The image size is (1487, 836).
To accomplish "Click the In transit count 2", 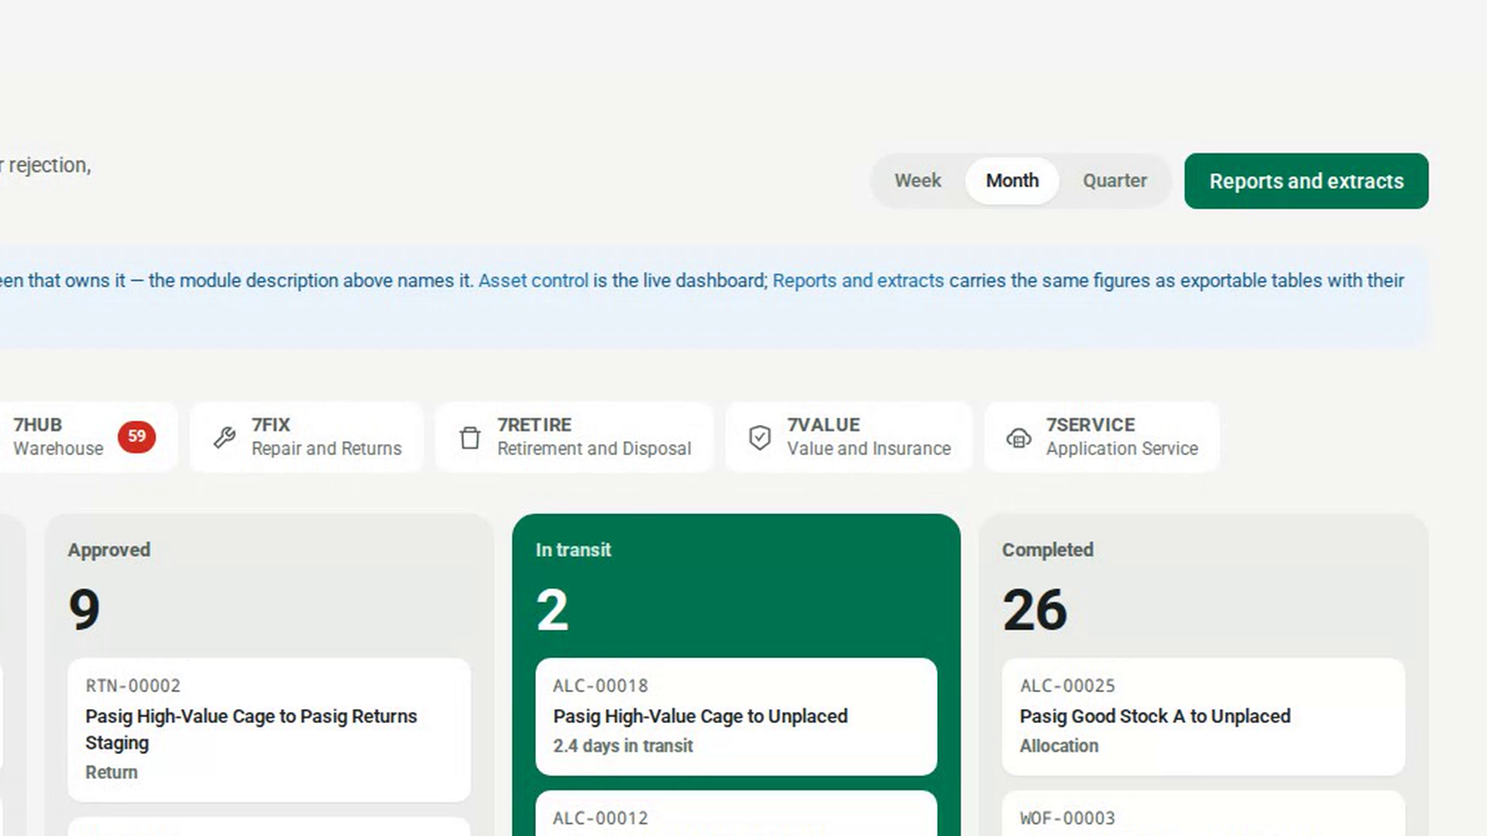I will click(552, 610).
